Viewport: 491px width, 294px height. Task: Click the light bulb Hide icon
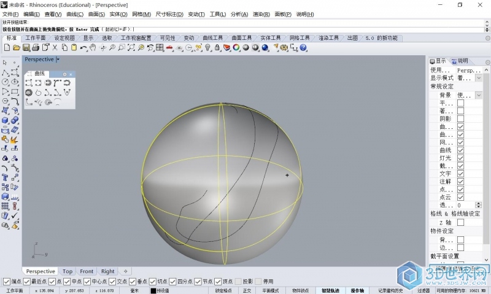(x=207, y=48)
